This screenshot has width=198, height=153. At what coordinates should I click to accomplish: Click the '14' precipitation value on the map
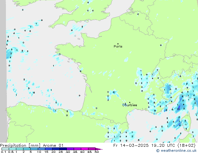(178, 109)
